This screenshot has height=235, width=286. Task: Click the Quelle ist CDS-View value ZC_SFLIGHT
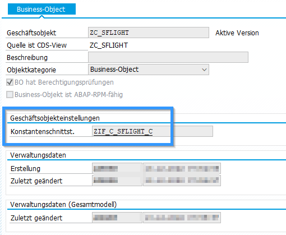[109, 45]
